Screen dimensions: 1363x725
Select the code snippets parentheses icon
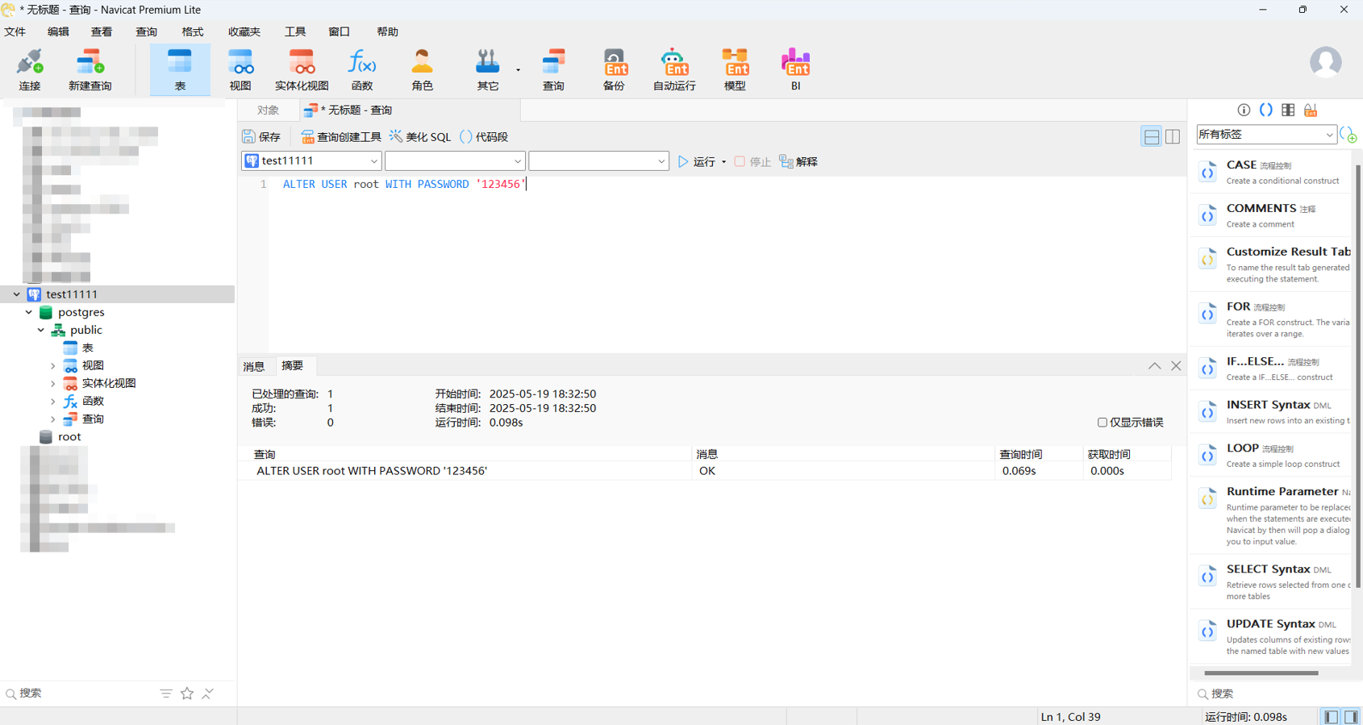click(1266, 110)
